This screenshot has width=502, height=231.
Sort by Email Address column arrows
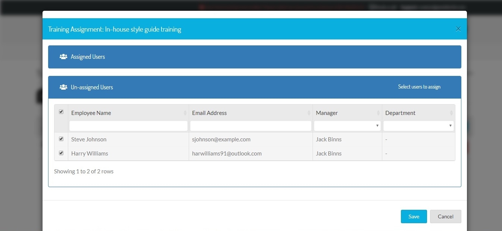tap(309, 113)
